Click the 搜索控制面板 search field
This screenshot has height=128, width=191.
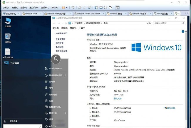[169, 23]
